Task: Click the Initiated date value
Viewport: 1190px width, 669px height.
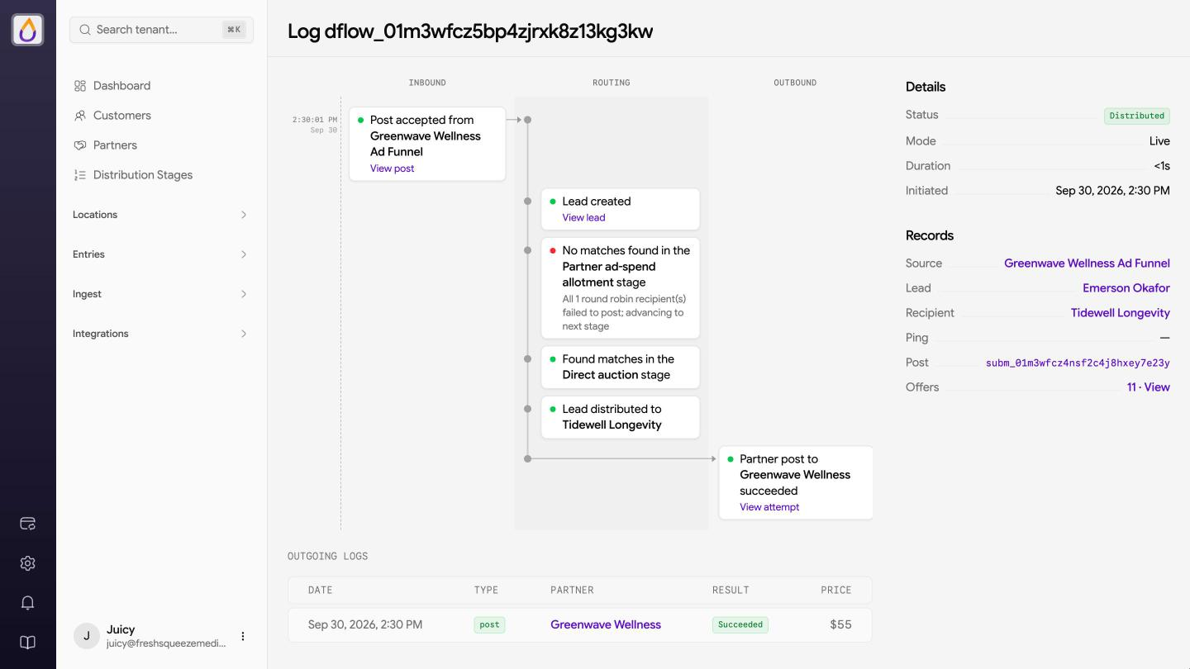Action: [1112, 191]
